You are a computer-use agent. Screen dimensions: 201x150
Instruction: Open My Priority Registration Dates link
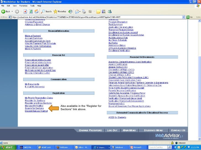[39, 98]
